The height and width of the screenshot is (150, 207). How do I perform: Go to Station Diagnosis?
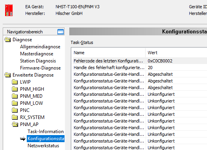pos(38,61)
